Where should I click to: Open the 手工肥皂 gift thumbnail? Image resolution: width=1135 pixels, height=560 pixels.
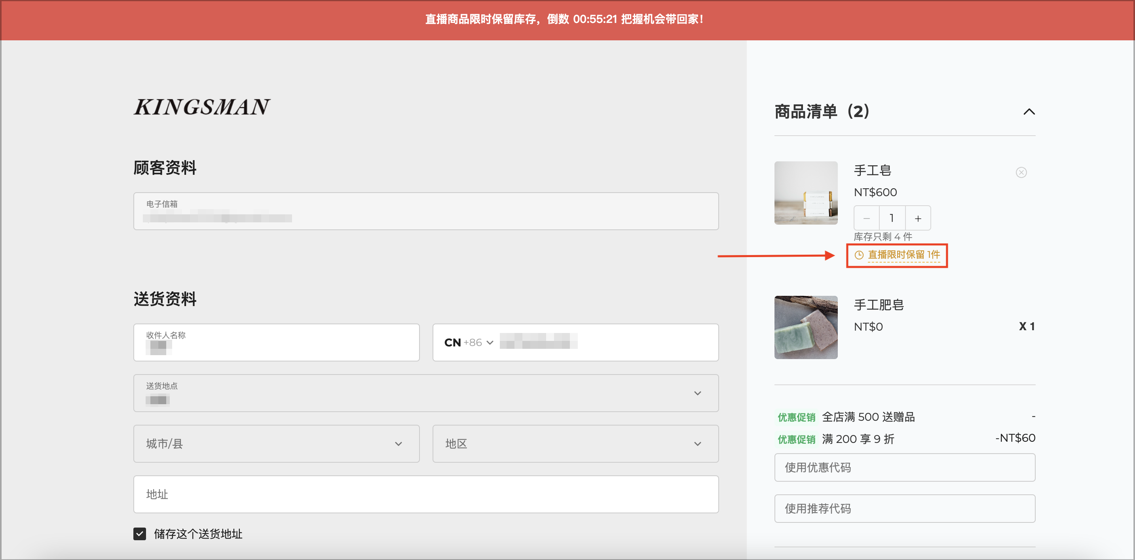click(x=806, y=327)
